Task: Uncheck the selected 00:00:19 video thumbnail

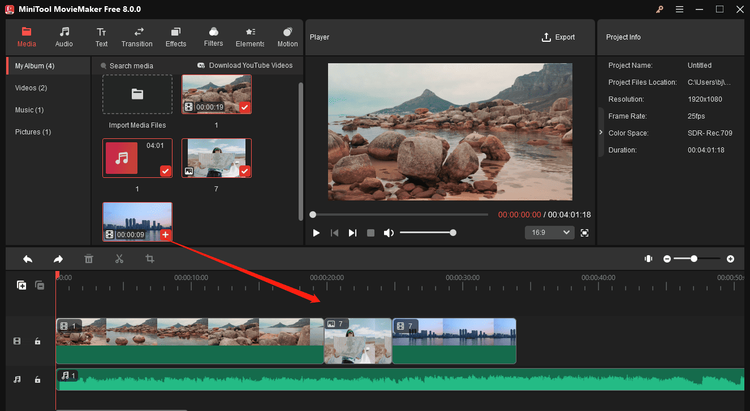Action: pyautogui.click(x=244, y=107)
